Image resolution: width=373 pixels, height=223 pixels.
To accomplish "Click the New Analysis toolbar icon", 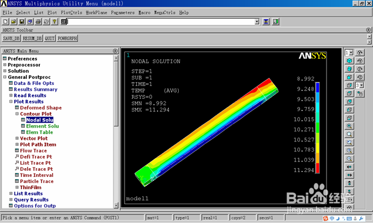I will tap(5, 22).
